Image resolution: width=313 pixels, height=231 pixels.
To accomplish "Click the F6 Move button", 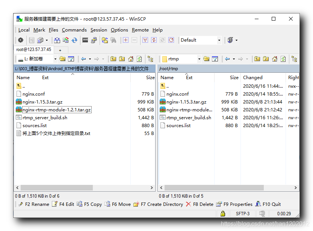I will 118,204.
